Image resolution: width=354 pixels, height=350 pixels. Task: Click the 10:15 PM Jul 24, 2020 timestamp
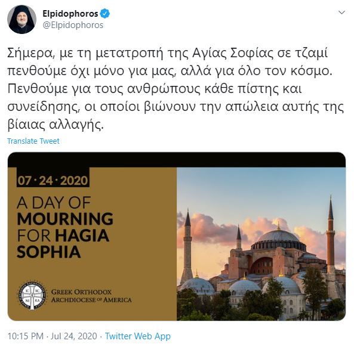(52, 336)
